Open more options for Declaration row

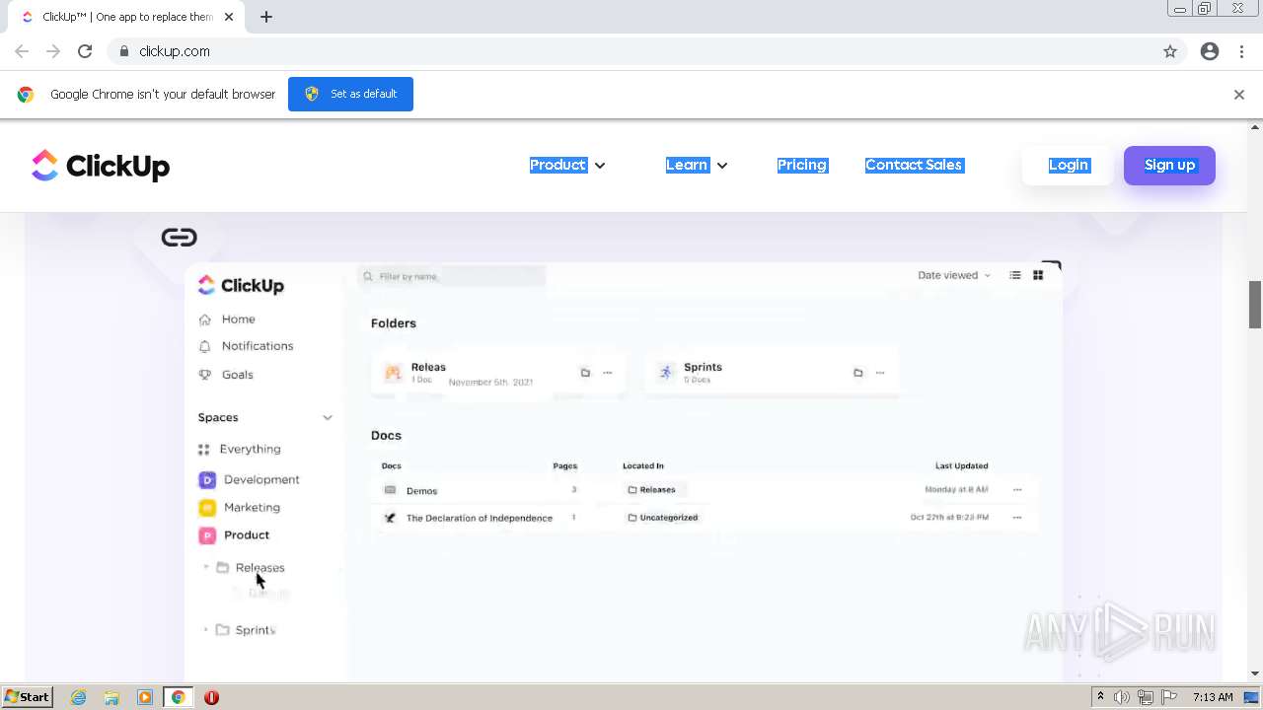pos(1017,518)
